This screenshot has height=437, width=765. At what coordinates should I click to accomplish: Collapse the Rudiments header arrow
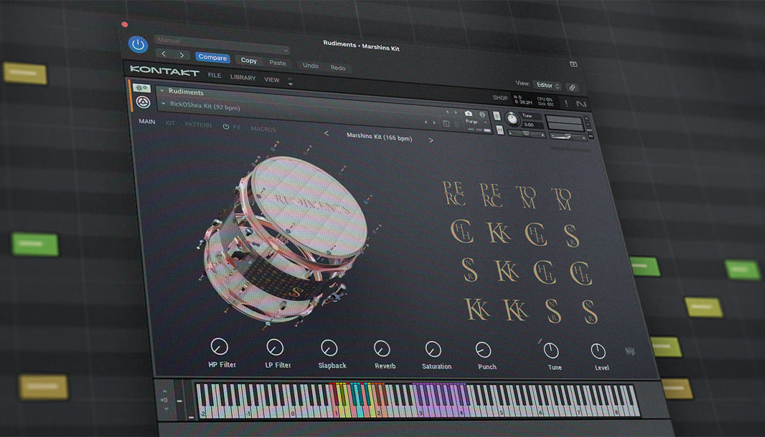pos(162,91)
